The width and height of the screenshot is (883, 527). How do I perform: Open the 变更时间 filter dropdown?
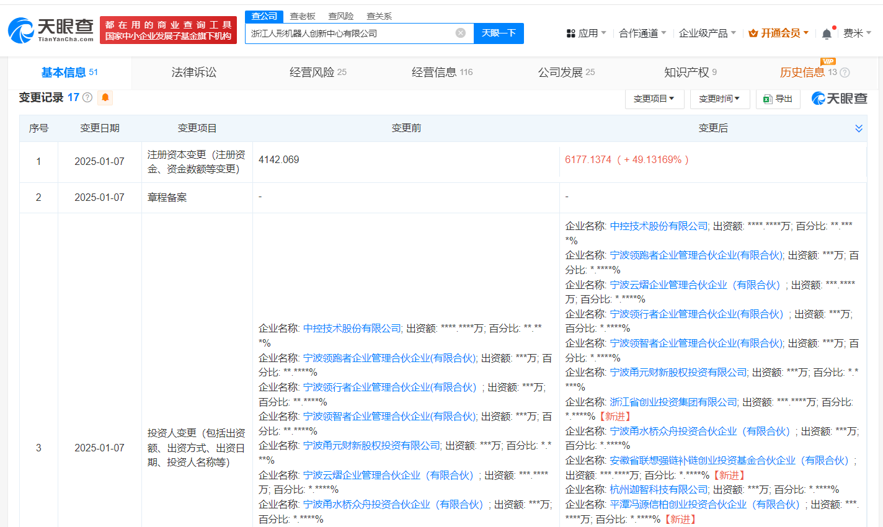click(719, 99)
